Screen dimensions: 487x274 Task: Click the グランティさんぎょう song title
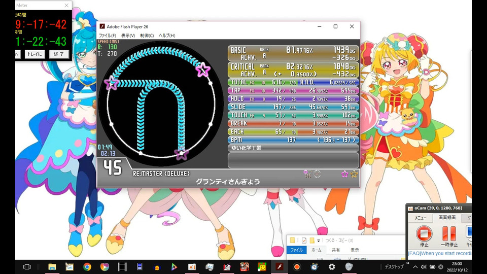(x=228, y=182)
